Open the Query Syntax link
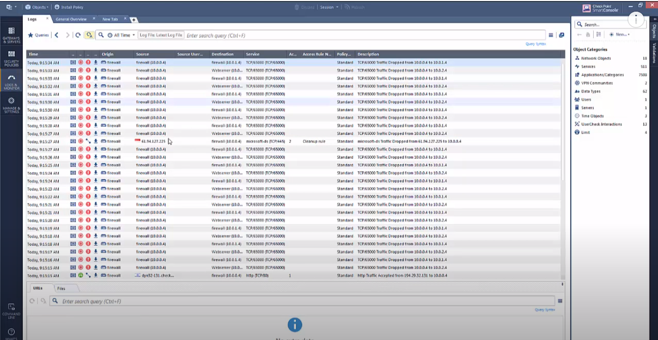Viewport: 658px width, 340px height. pos(535,44)
